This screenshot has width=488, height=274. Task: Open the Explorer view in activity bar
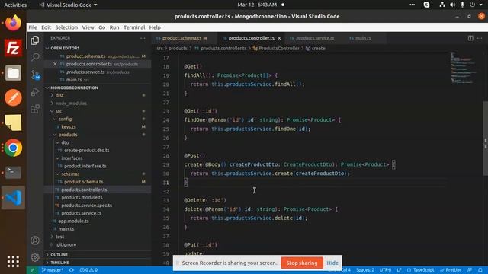click(35, 40)
